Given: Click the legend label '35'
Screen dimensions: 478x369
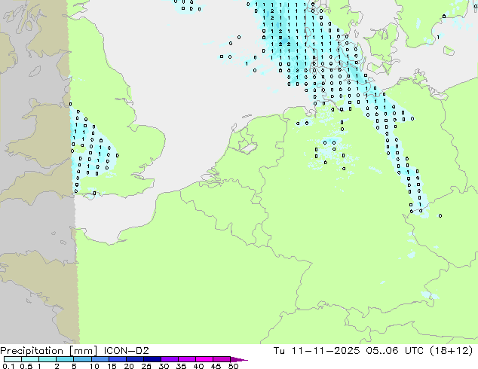Looking at the screenshot, I should (181, 366).
